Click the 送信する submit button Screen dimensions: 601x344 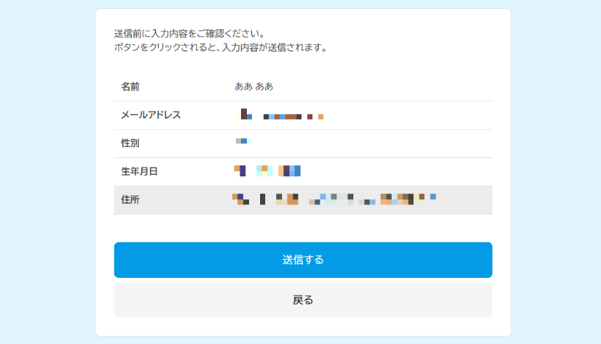tap(303, 259)
